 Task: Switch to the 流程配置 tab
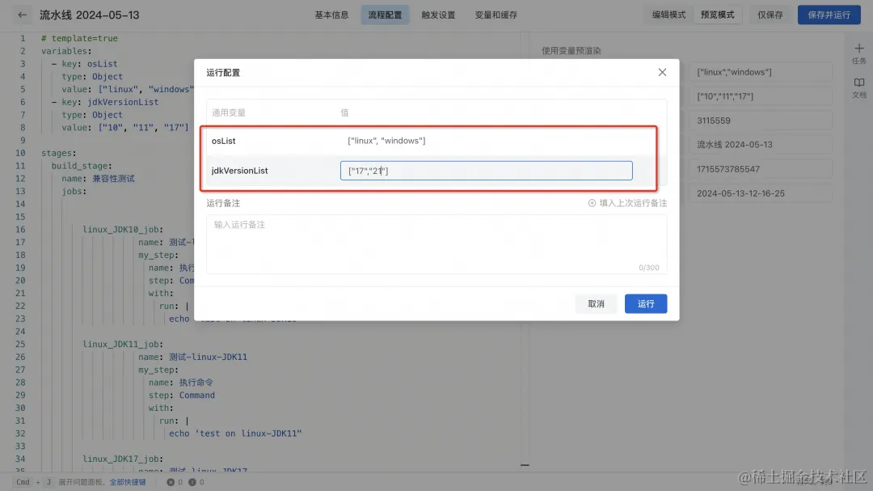pyautogui.click(x=385, y=15)
